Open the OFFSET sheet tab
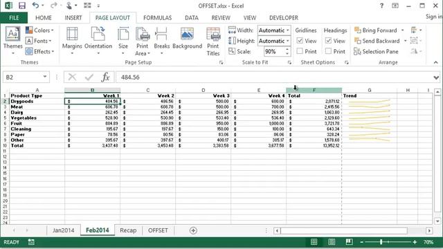 (x=158, y=230)
